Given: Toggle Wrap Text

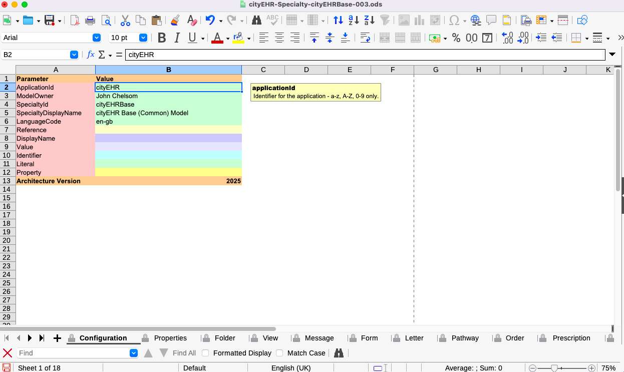Looking at the screenshot, I should [x=365, y=38].
